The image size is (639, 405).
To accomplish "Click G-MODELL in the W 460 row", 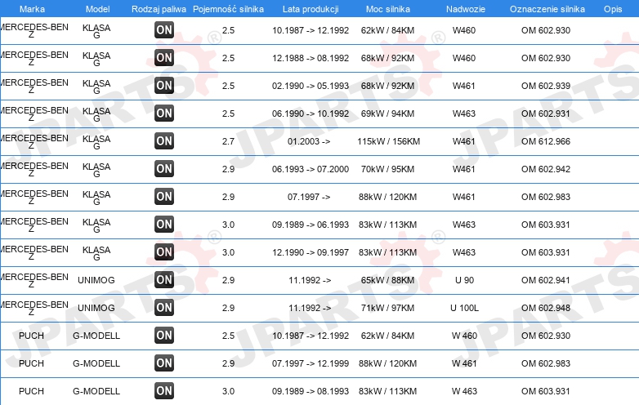I will tap(96, 336).
